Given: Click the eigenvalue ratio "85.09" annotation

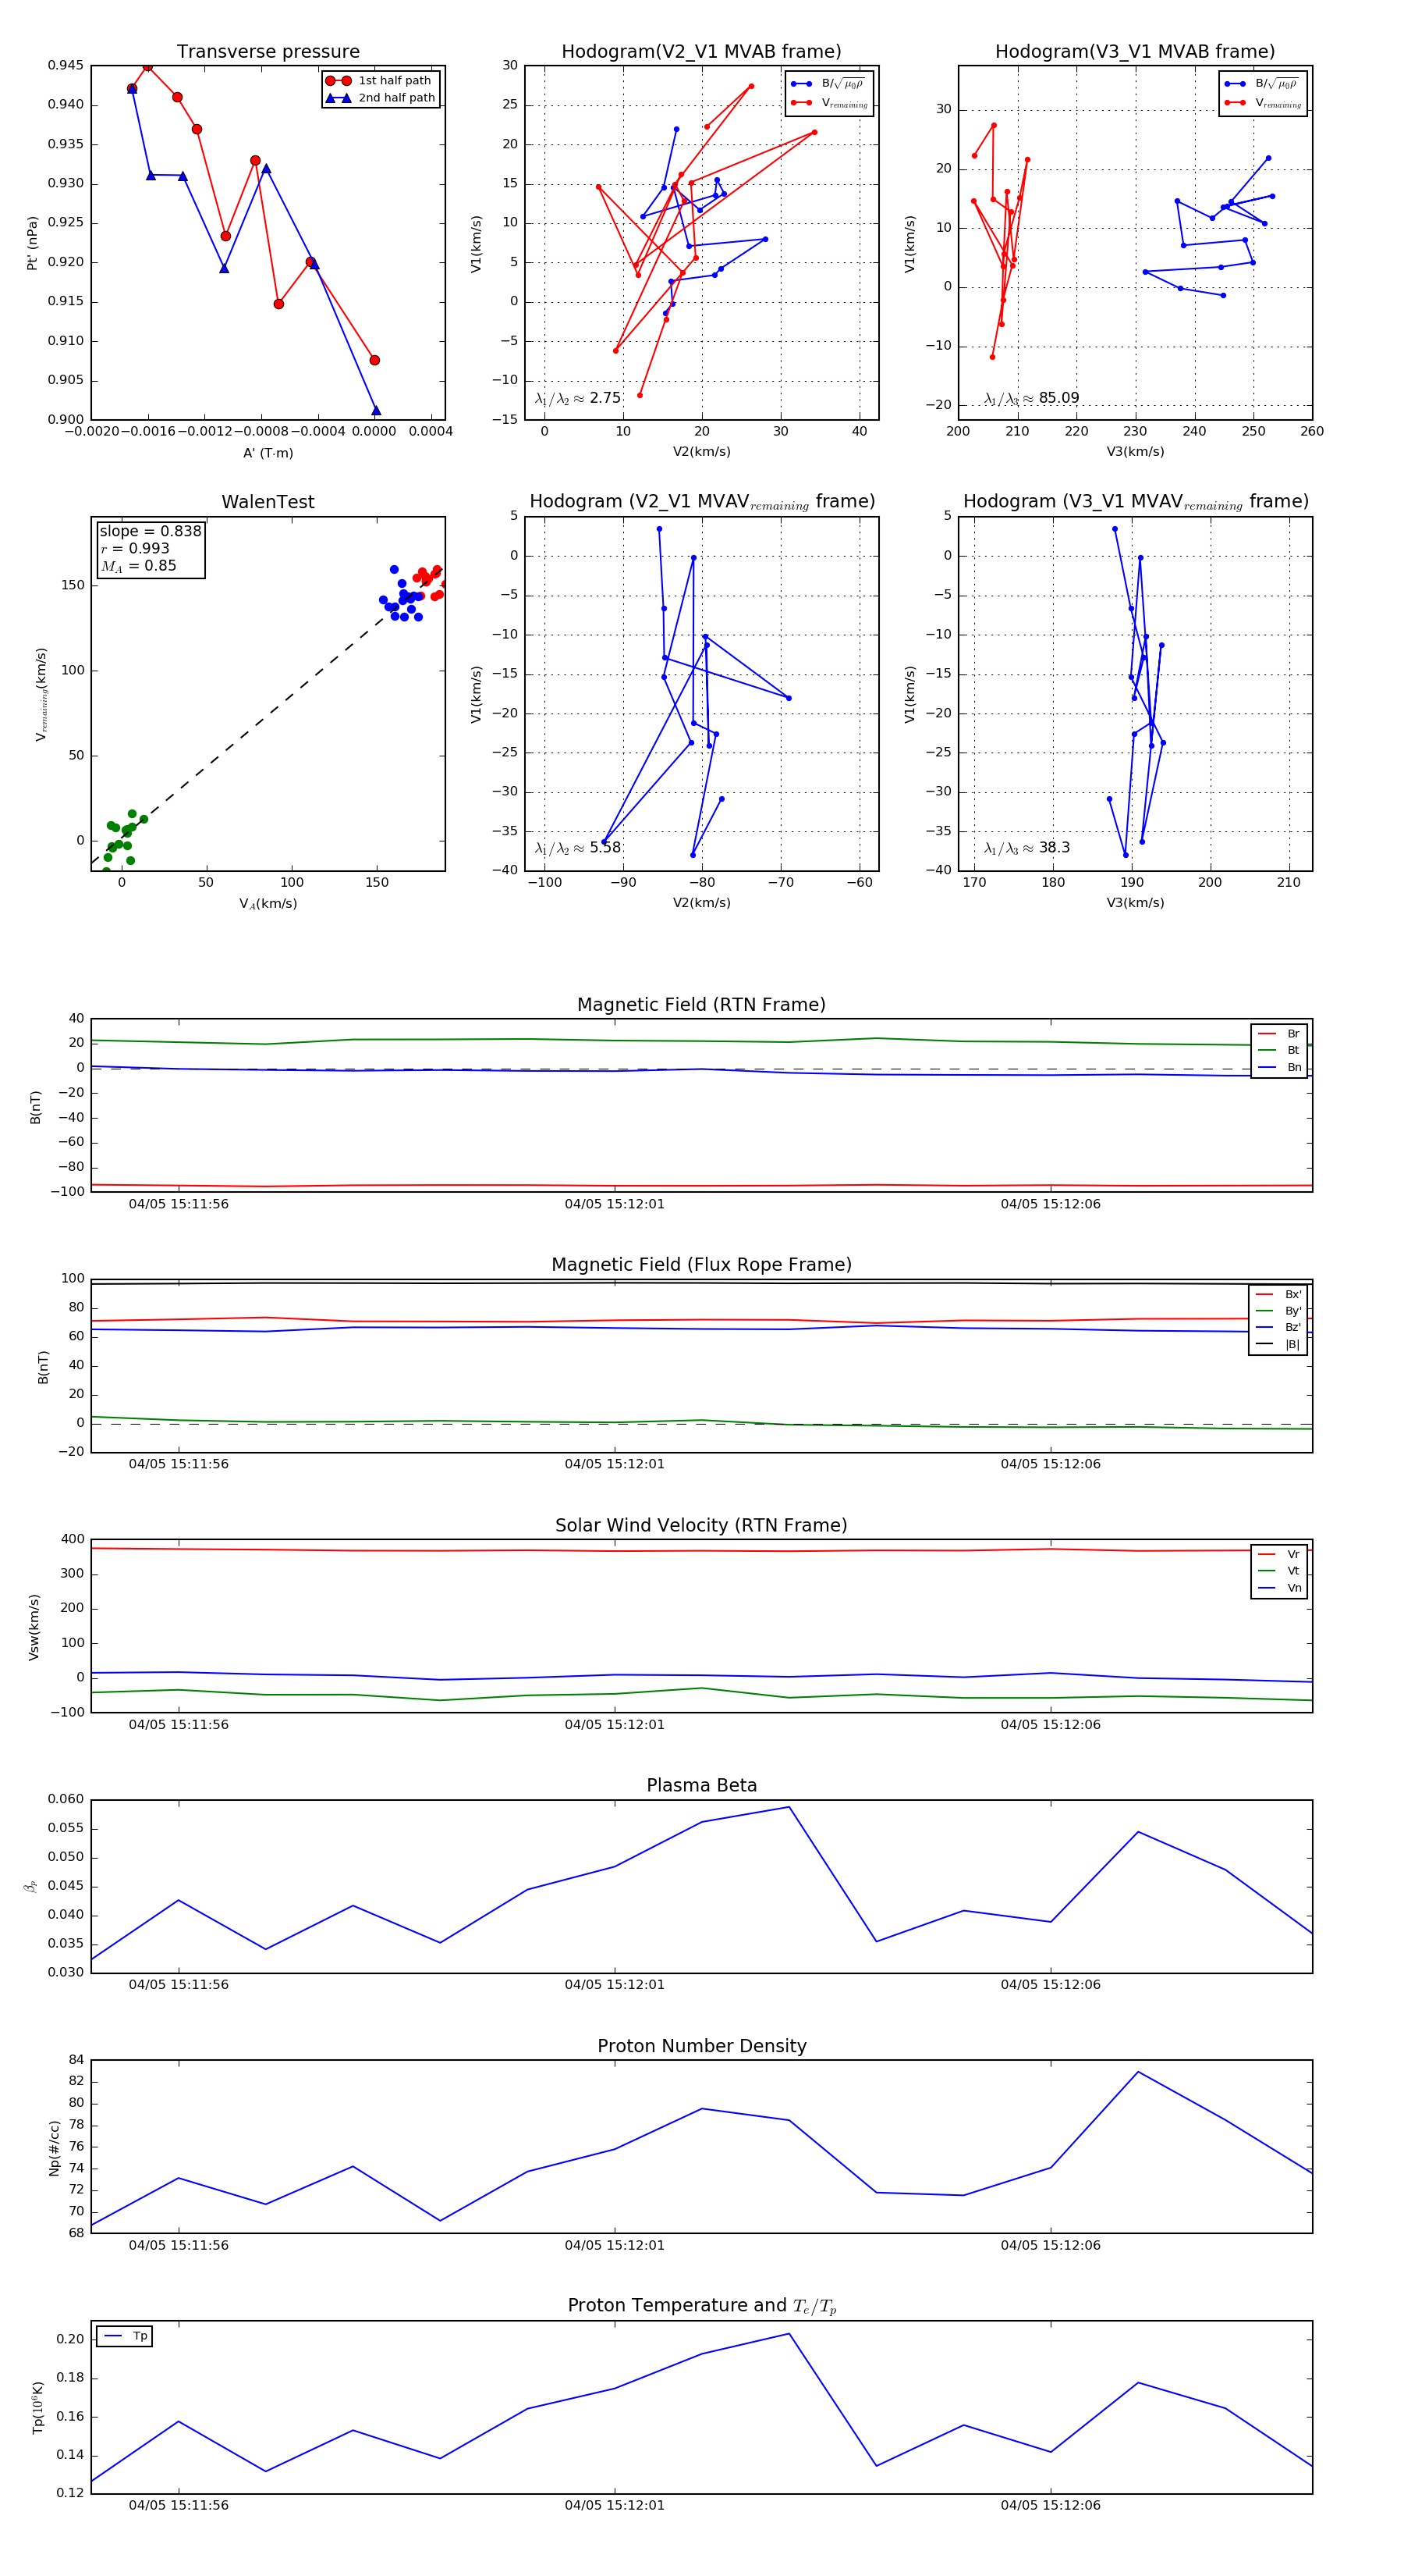Looking at the screenshot, I should [x=1031, y=398].
